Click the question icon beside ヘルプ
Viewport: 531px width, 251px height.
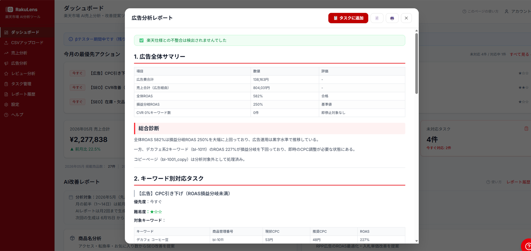[6, 115]
